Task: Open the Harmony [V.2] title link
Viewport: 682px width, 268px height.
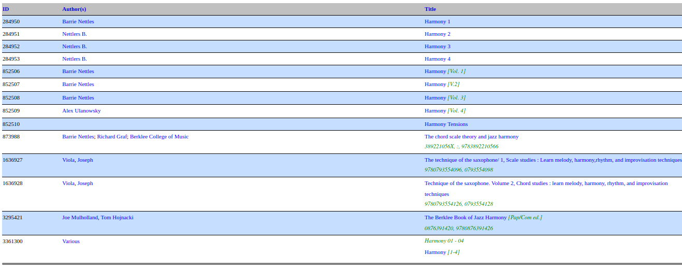Action: tap(442, 84)
